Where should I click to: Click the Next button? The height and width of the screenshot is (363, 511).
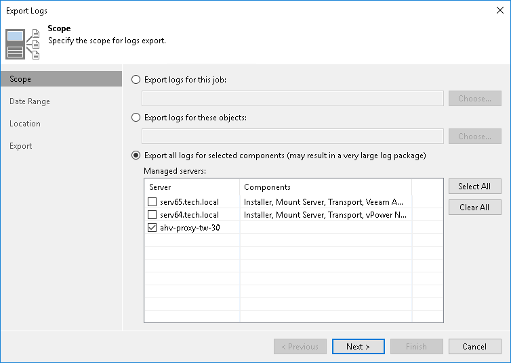(x=359, y=347)
